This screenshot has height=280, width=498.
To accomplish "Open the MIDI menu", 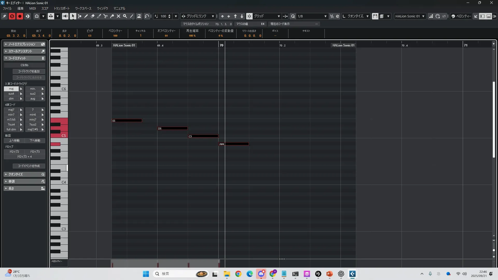I will click(32, 8).
